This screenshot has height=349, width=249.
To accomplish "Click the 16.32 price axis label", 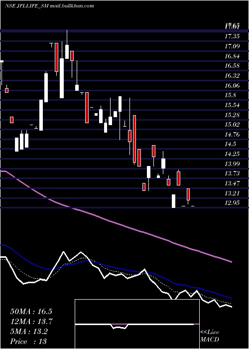I will click(x=232, y=76).
